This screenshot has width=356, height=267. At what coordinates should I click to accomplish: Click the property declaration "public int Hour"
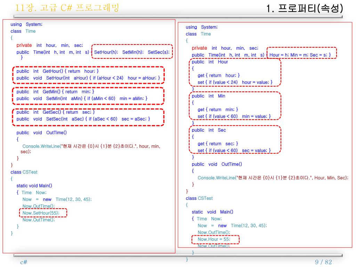pos(210,62)
